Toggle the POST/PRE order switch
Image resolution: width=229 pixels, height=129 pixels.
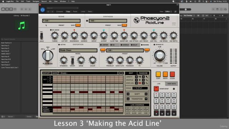[72, 61]
